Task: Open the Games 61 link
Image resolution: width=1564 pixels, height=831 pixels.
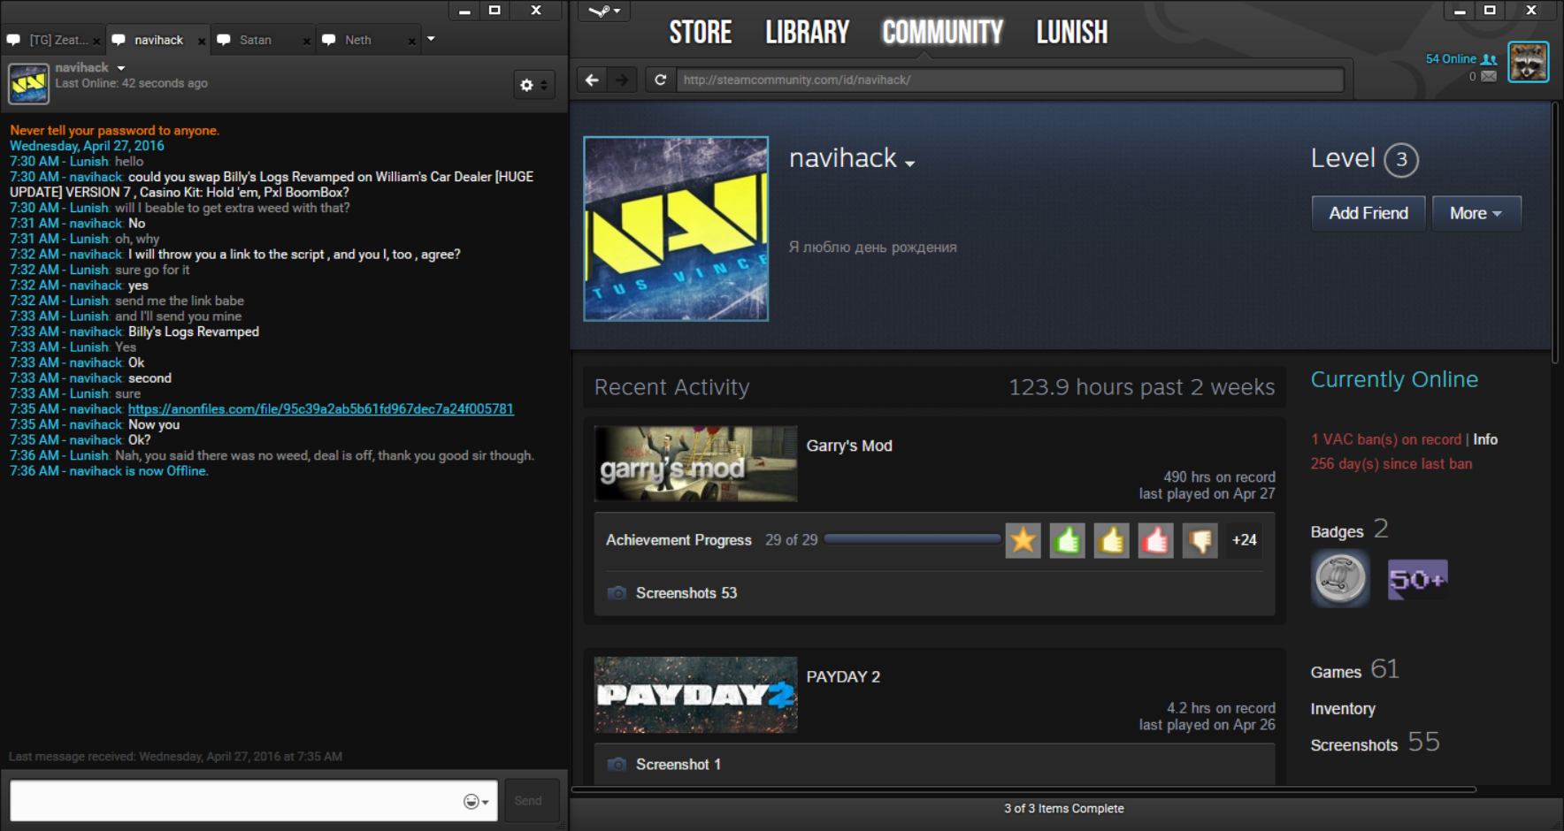Action: coord(1354,670)
